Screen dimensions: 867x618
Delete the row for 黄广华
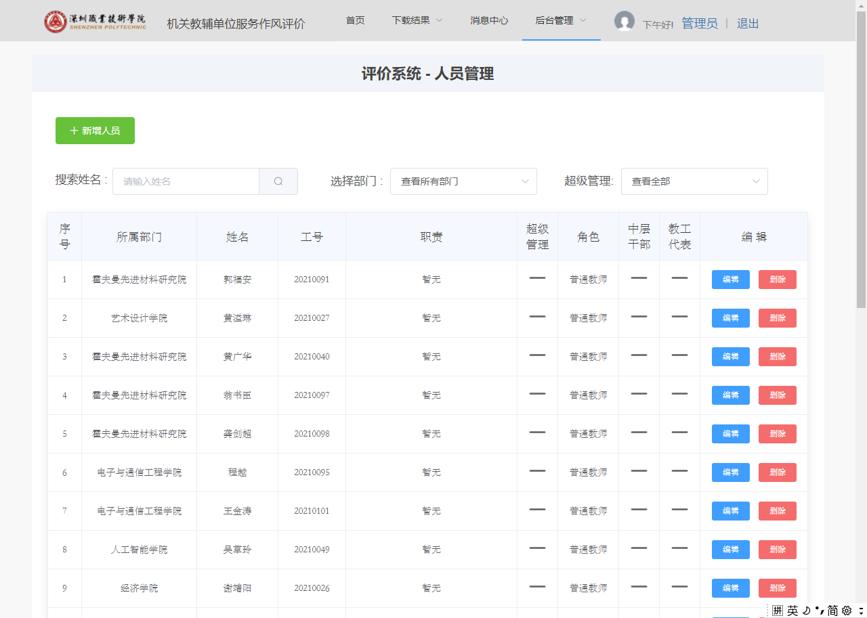778,357
